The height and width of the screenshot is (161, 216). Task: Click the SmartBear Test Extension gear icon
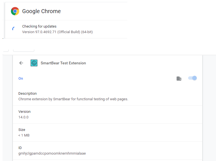[34, 63]
